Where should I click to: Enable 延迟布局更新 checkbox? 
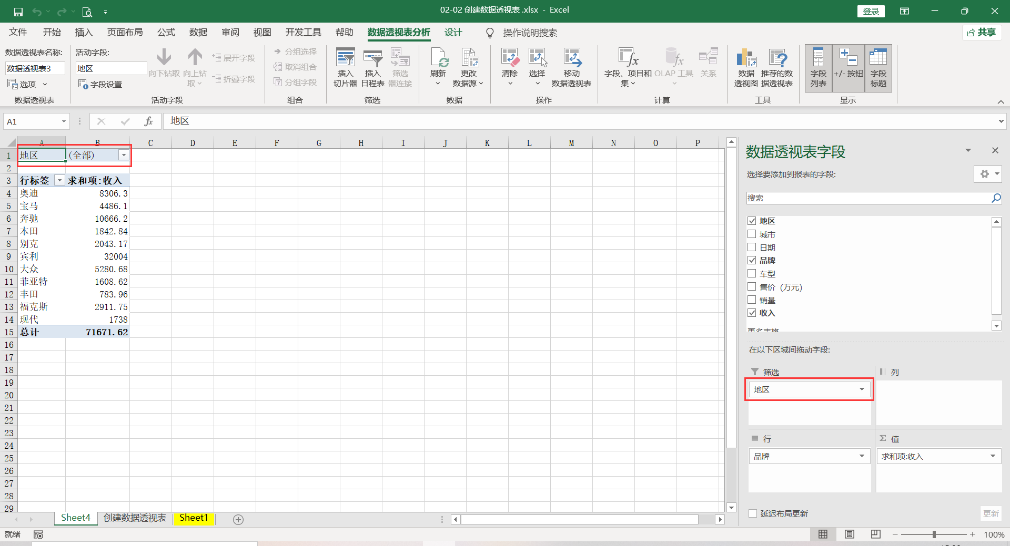pyautogui.click(x=753, y=513)
